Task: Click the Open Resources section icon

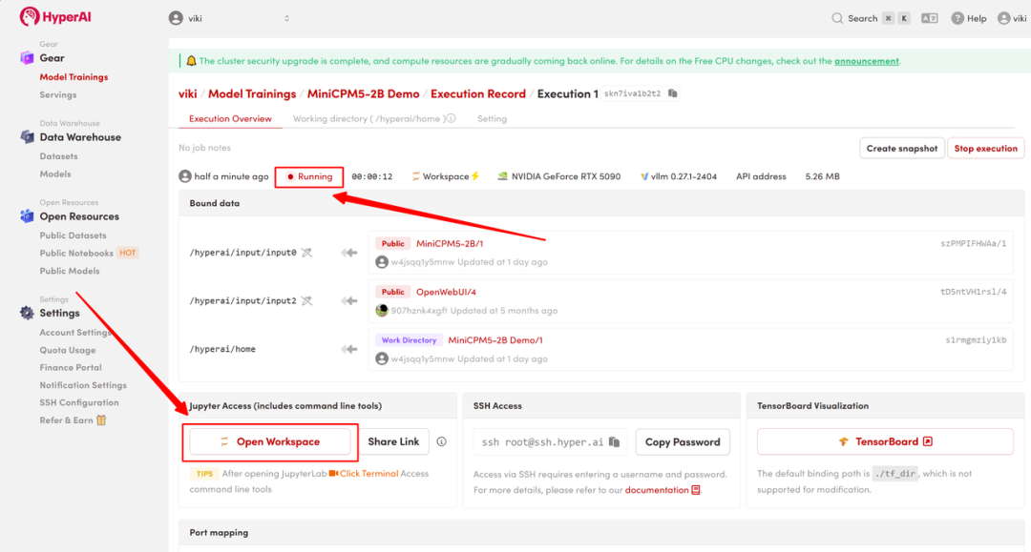Action: (x=27, y=216)
